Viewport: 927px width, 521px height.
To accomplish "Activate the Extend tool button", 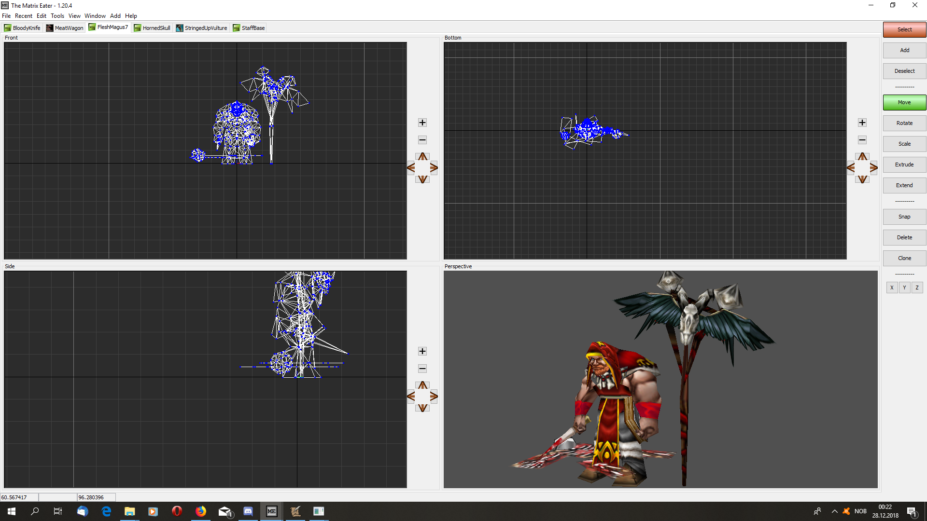I will tap(904, 185).
